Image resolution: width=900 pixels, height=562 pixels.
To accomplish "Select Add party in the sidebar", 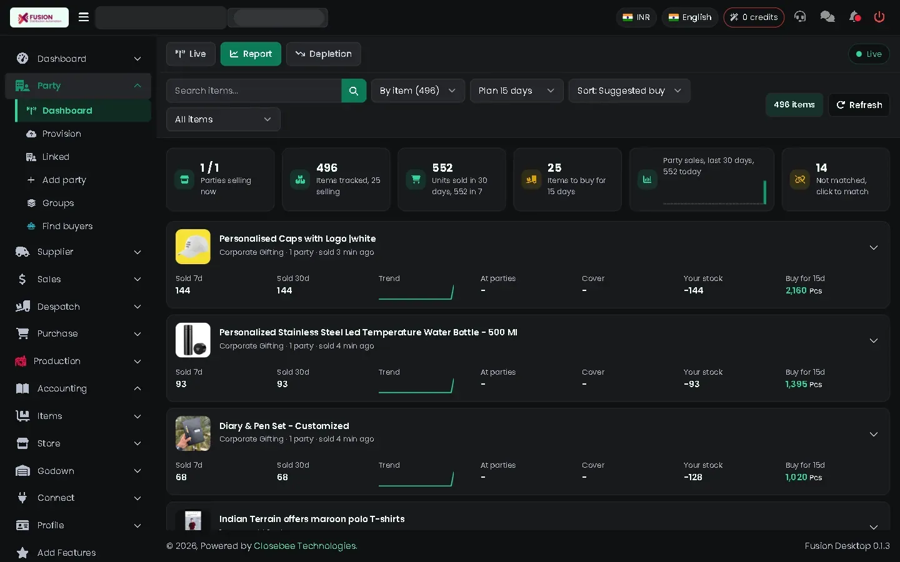I will coord(83,180).
